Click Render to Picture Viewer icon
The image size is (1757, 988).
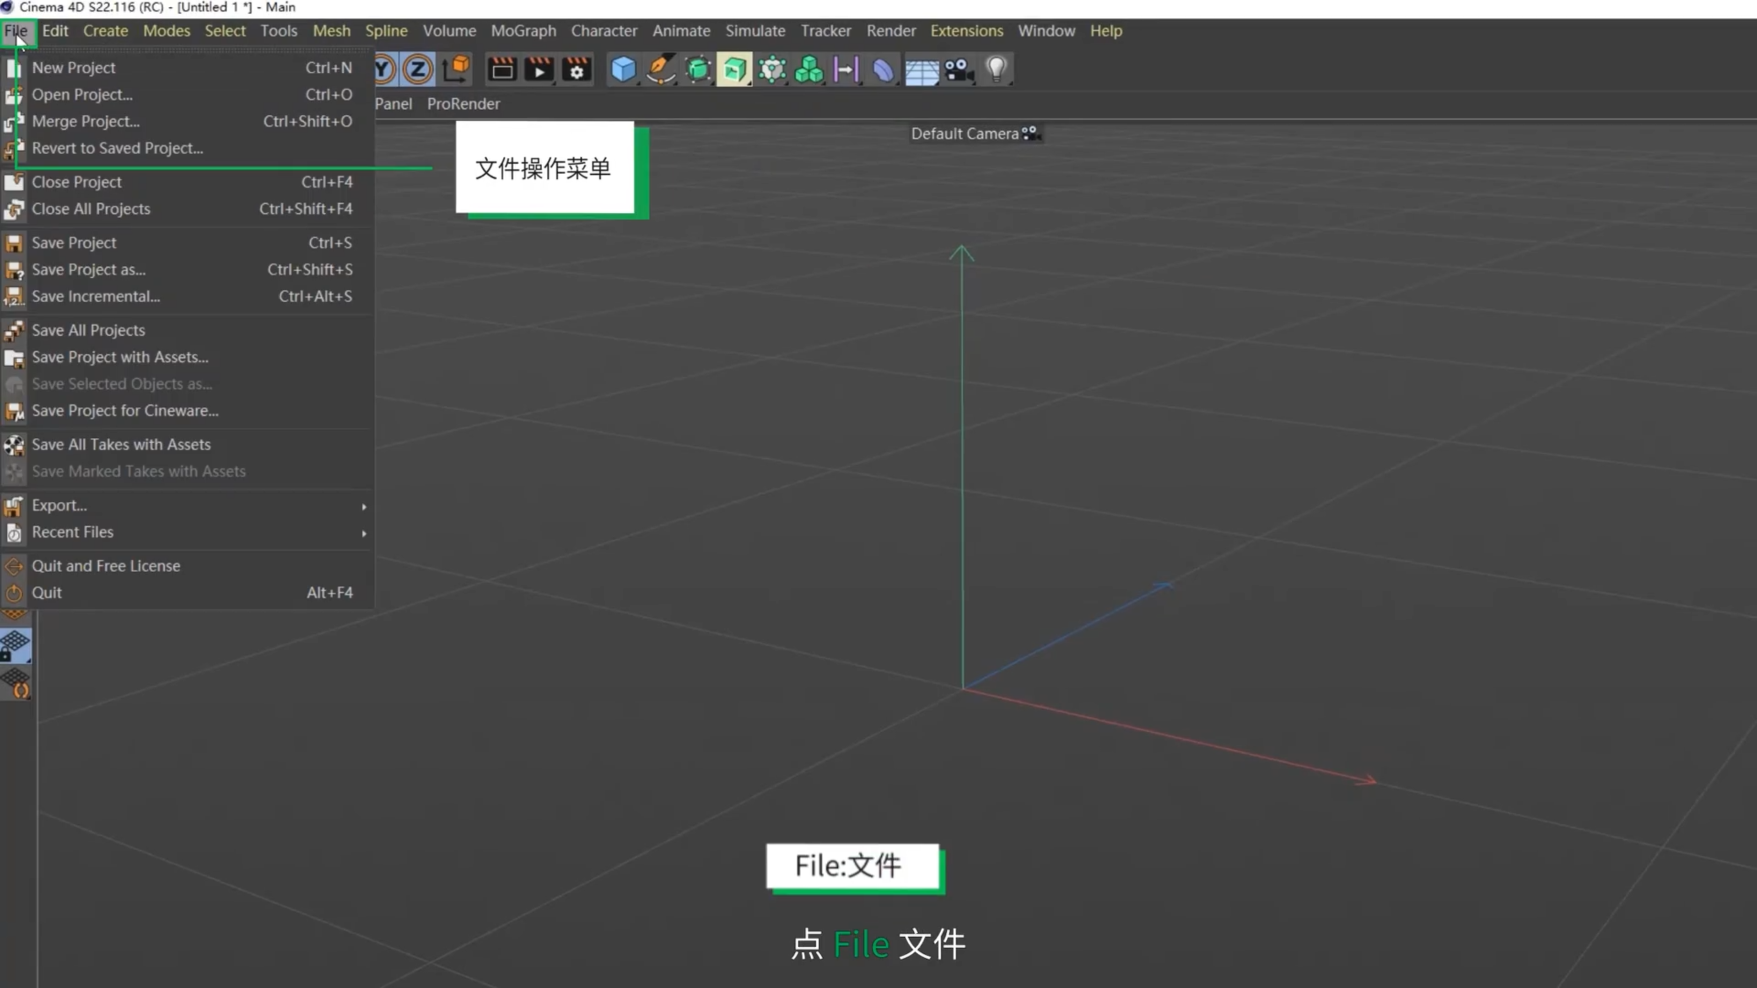coord(539,70)
